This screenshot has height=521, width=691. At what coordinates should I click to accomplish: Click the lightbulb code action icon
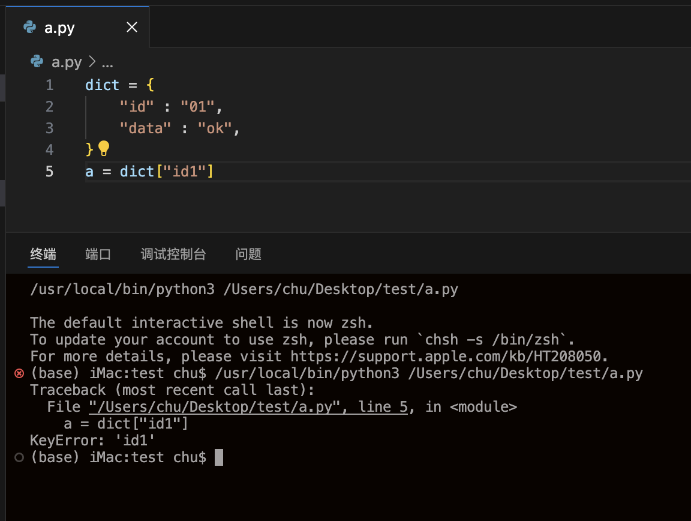tap(104, 148)
